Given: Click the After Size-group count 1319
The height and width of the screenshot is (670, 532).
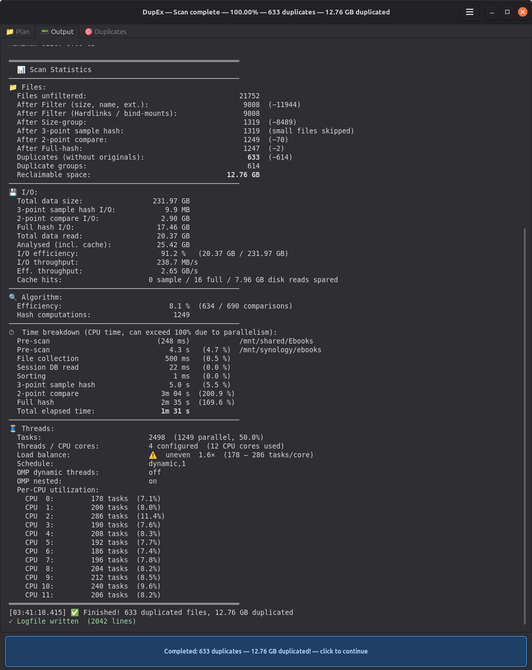Looking at the screenshot, I should [252, 122].
